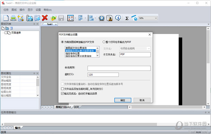
Task: Switch to the Task1 tab
Action: (x=50, y=24)
